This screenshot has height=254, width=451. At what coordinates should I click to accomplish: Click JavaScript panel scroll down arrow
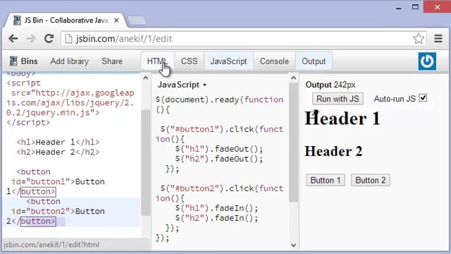point(293,245)
